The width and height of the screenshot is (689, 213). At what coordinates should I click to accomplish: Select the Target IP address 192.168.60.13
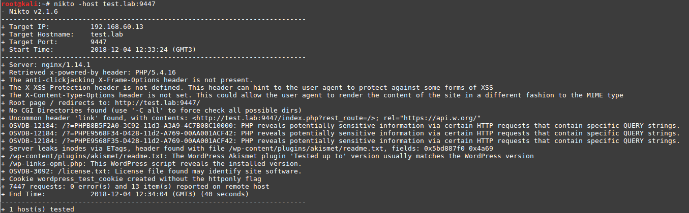(116, 27)
